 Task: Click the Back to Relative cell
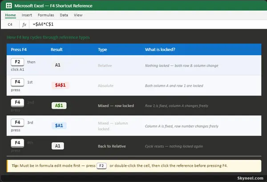click(x=112, y=146)
